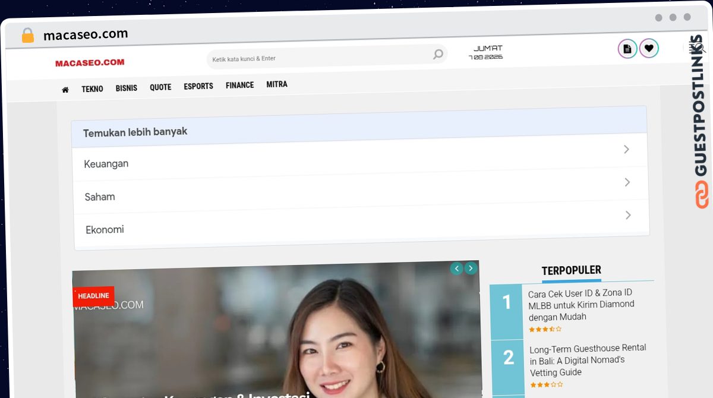Expand the Ekonomi row chevron
This screenshot has height=398, width=713.
[x=628, y=215]
